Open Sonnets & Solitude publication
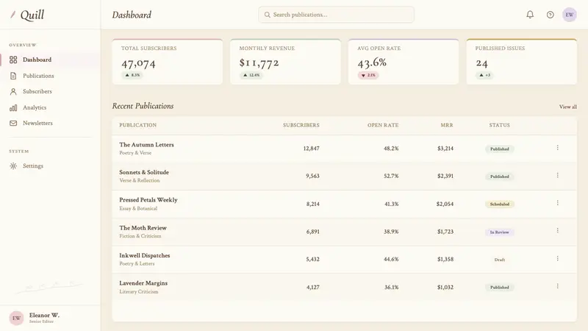 144,172
